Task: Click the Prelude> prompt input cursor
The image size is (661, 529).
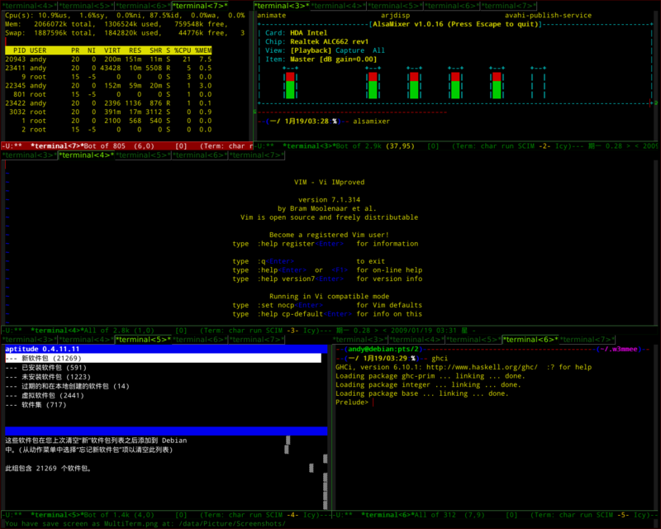Action: point(373,403)
